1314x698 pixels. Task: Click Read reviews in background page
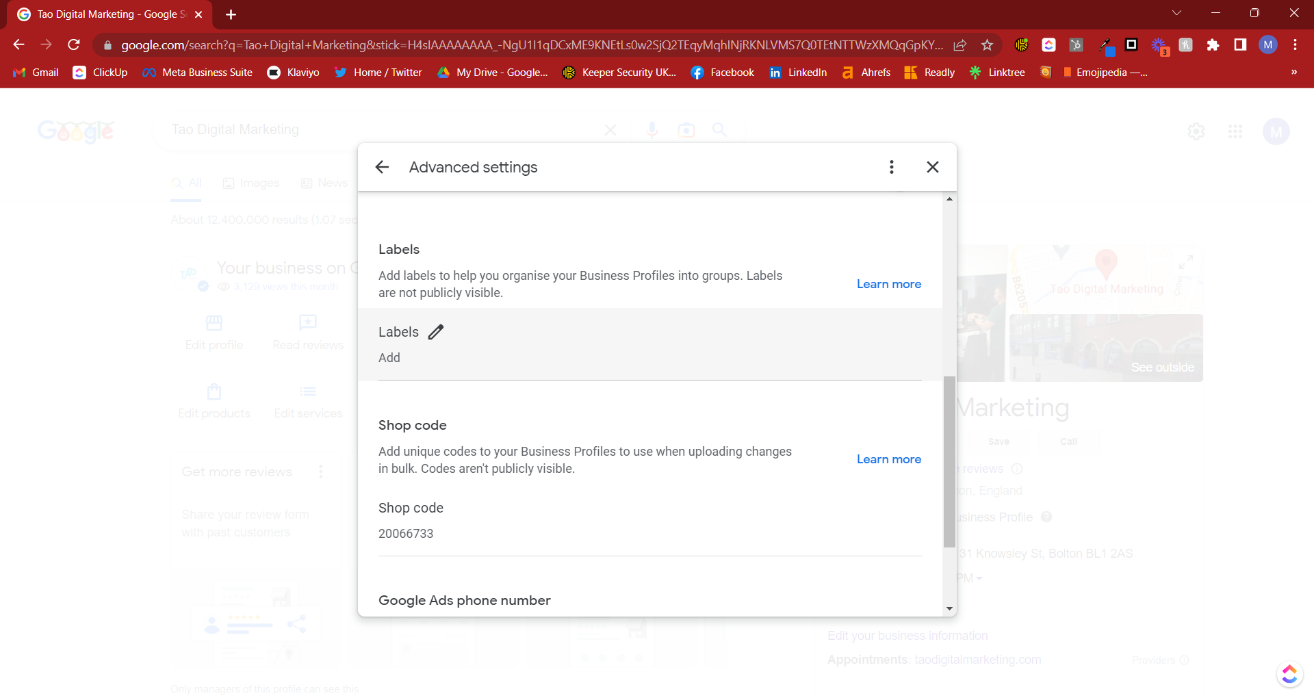pos(308,333)
